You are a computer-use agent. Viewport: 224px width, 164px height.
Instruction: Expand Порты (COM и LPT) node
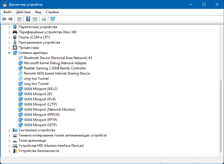coord(9,38)
